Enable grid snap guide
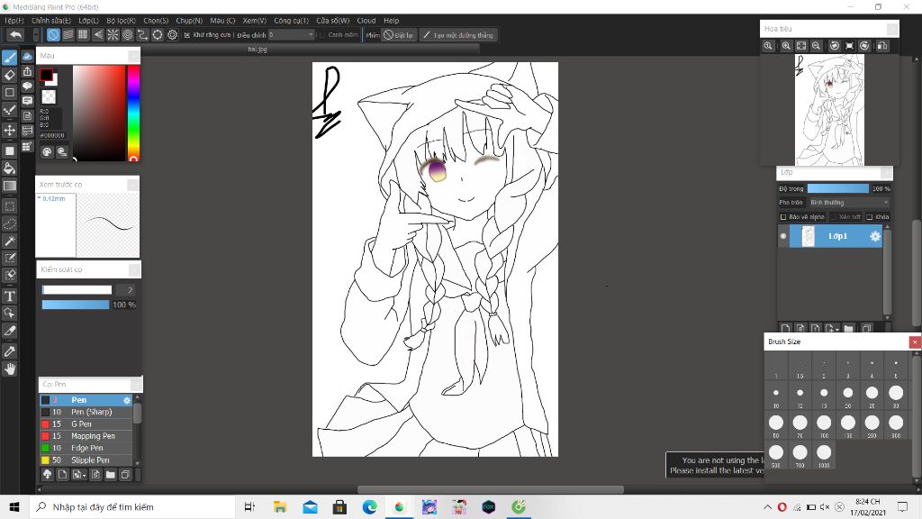Viewport: 922px width, 519px height. pyautogui.click(x=83, y=35)
